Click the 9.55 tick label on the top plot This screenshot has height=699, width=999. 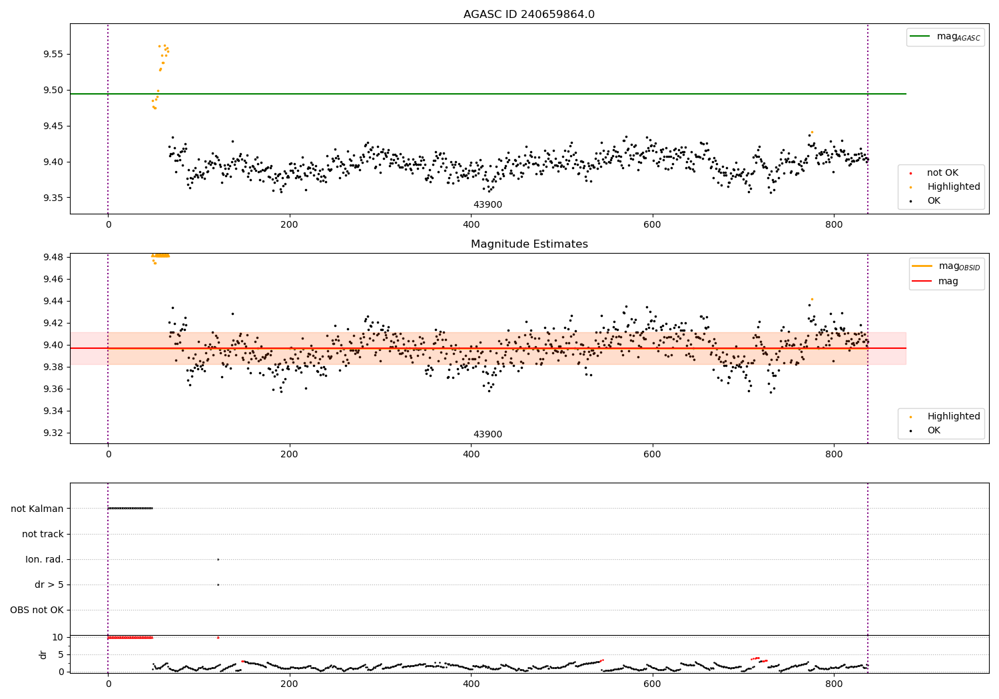(53, 54)
